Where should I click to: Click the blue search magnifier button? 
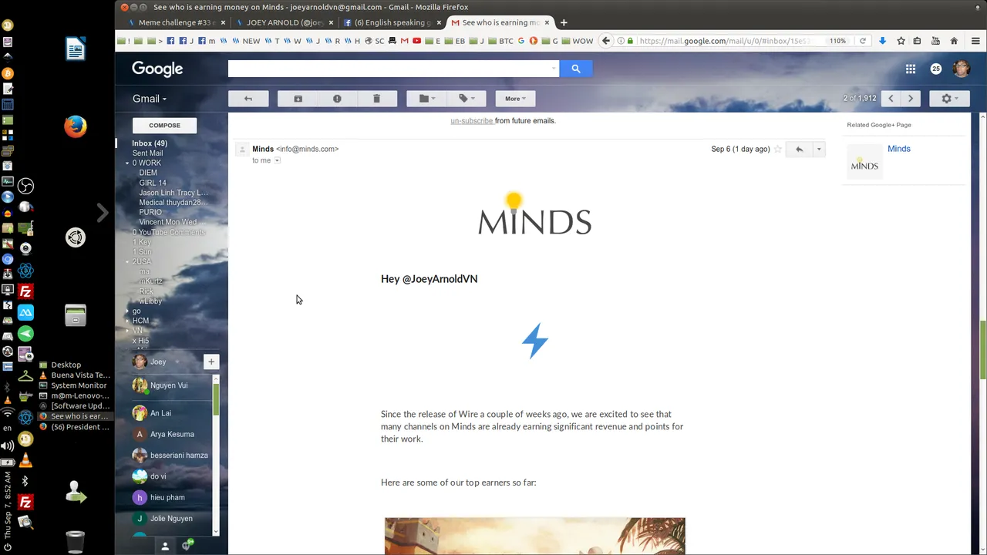(576, 69)
